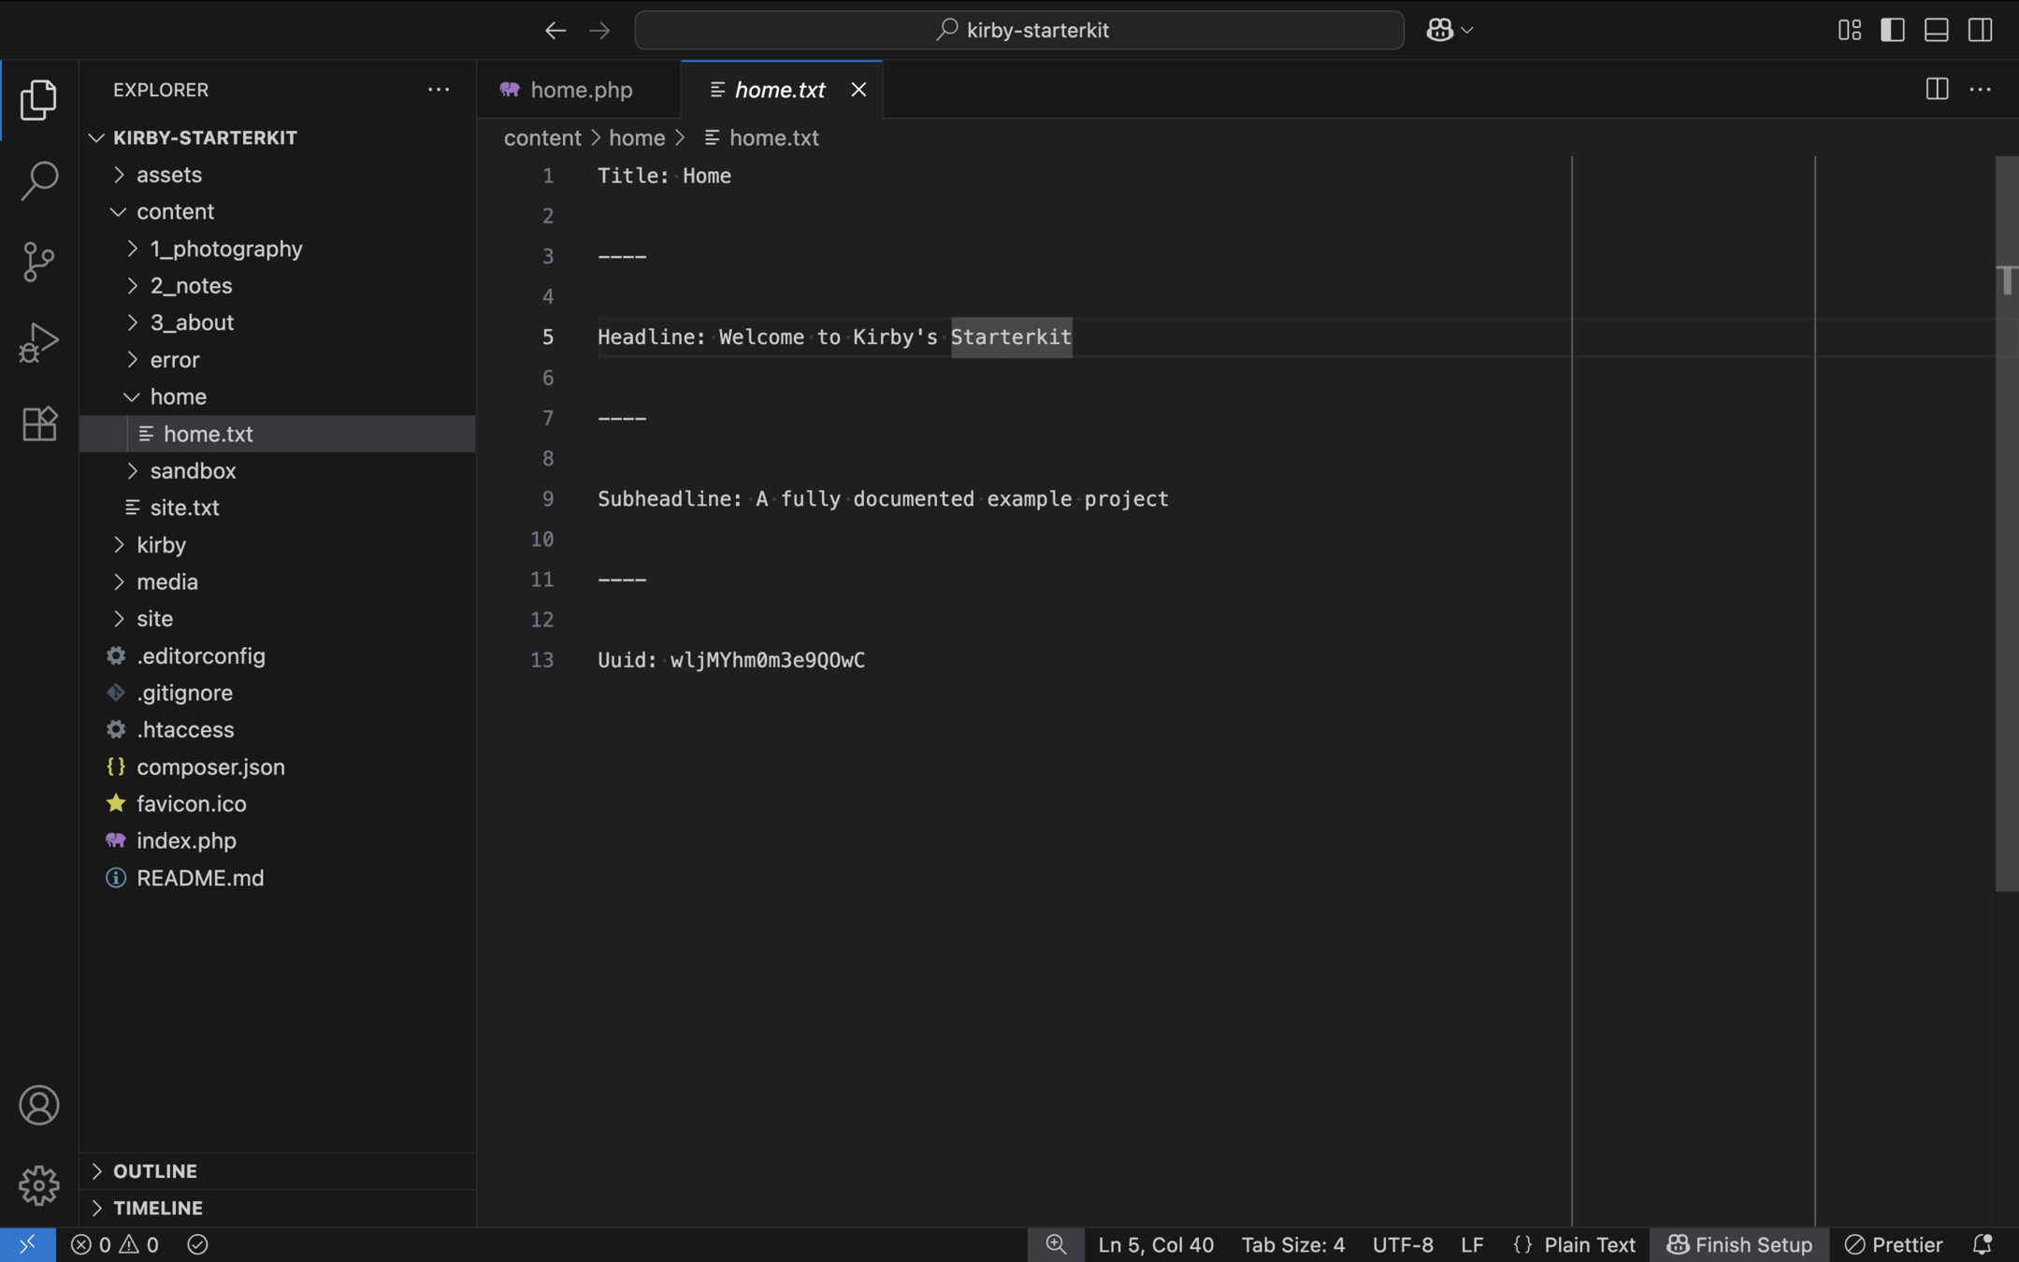Open Manage settings gear icon
The image size is (2019, 1262).
coord(38,1185)
